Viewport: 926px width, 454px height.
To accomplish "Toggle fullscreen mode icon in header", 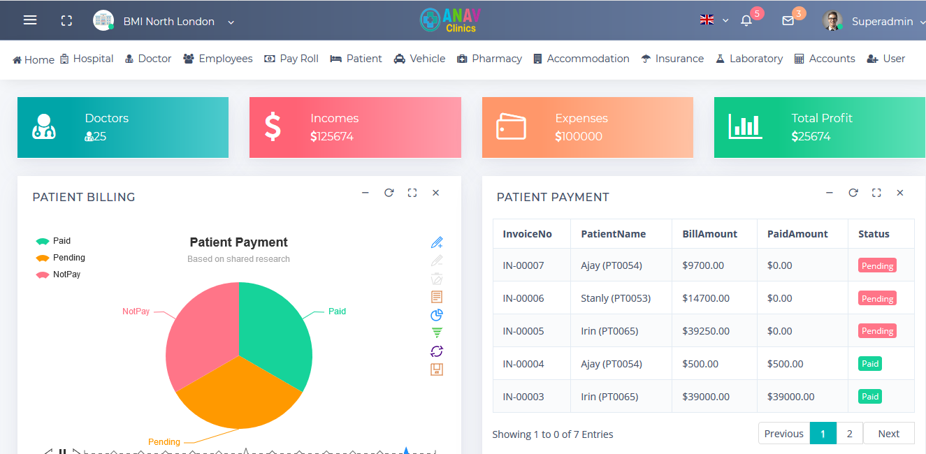I will point(66,21).
